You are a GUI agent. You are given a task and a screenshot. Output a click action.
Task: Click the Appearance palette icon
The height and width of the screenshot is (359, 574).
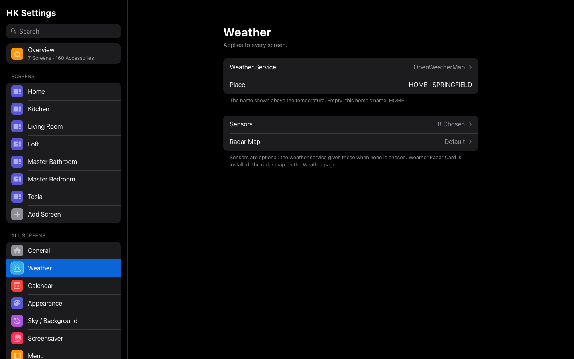17,303
